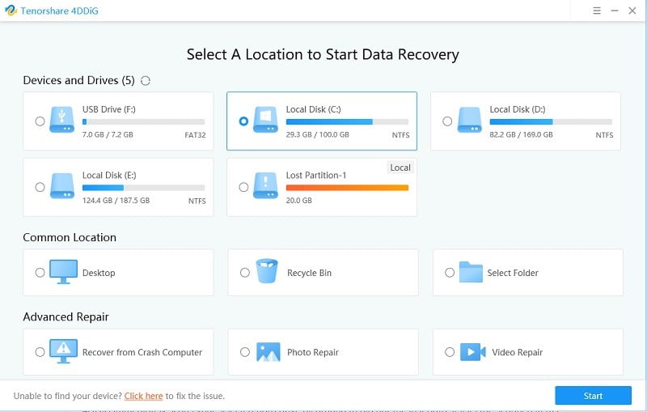Viewport: 647px width, 412px height.
Task: Click the Local Disk (C:) usage bar
Action: click(347, 121)
